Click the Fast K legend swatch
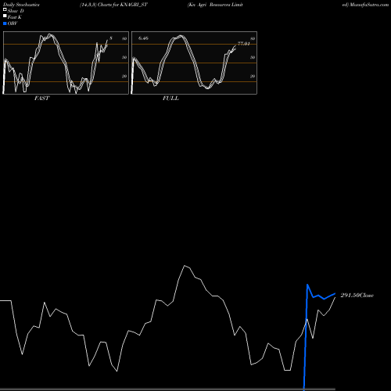 coord(5,16)
